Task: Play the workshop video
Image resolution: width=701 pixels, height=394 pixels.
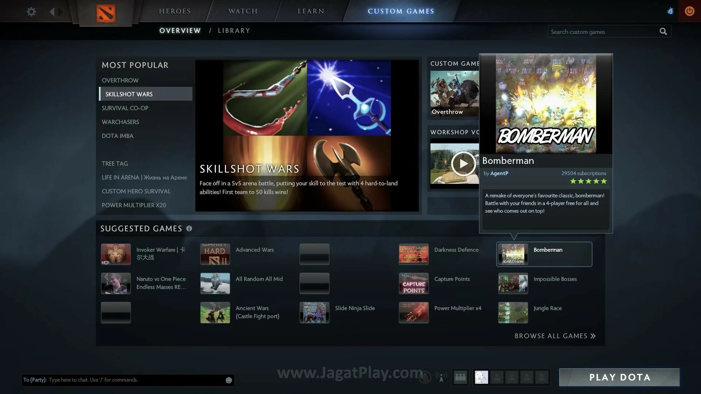Action: click(x=463, y=164)
